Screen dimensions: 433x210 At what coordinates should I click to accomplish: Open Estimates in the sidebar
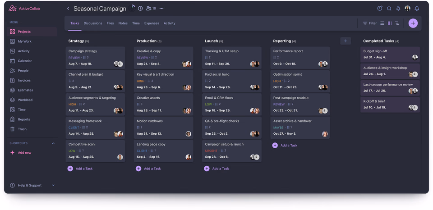coord(32,90)
